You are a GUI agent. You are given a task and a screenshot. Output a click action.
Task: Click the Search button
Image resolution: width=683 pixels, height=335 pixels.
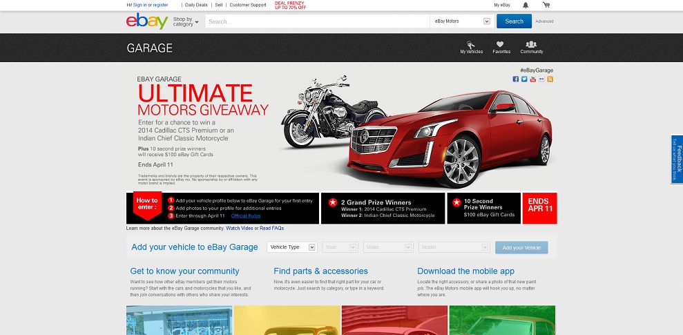pyautogui.click(x=514, y=21)
